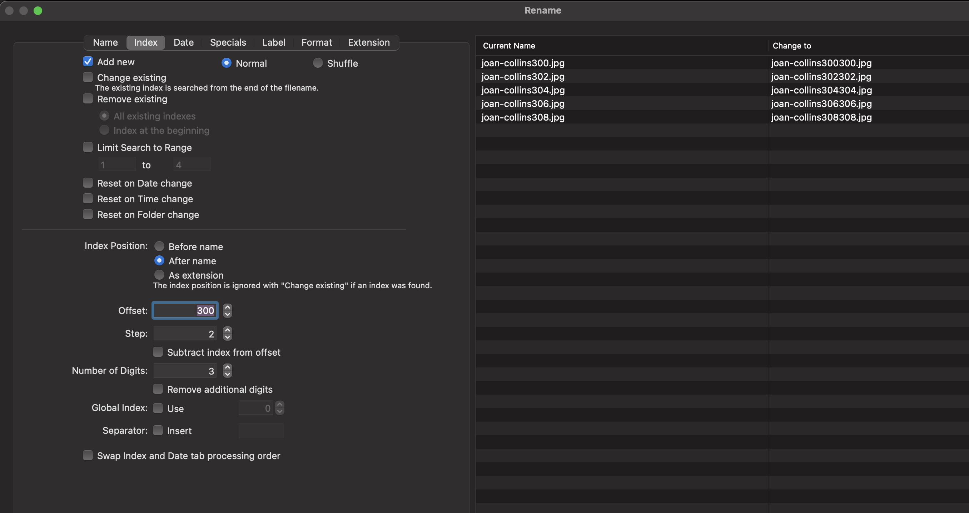Select After name index position
The image size is (969, 513).
[159, 261]
